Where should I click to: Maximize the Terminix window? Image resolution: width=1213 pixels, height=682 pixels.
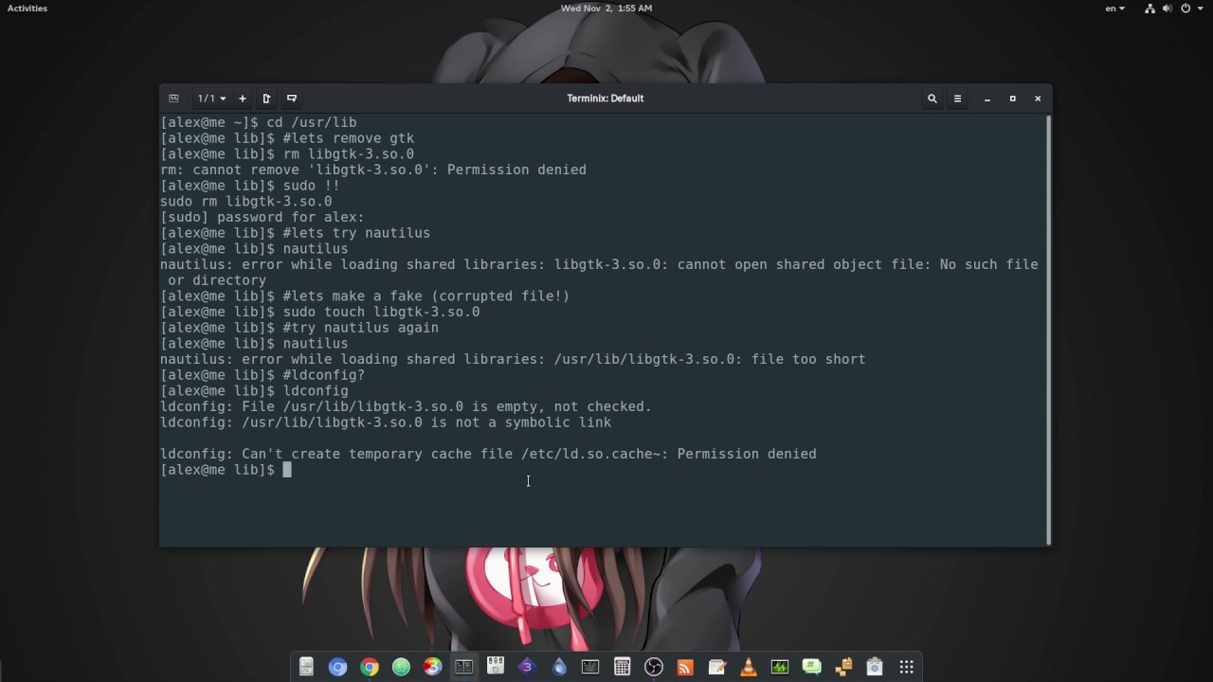[x=1012, y=99]
